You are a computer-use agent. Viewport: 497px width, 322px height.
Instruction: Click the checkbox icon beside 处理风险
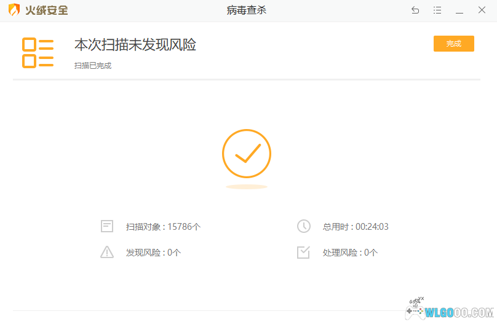304,252
